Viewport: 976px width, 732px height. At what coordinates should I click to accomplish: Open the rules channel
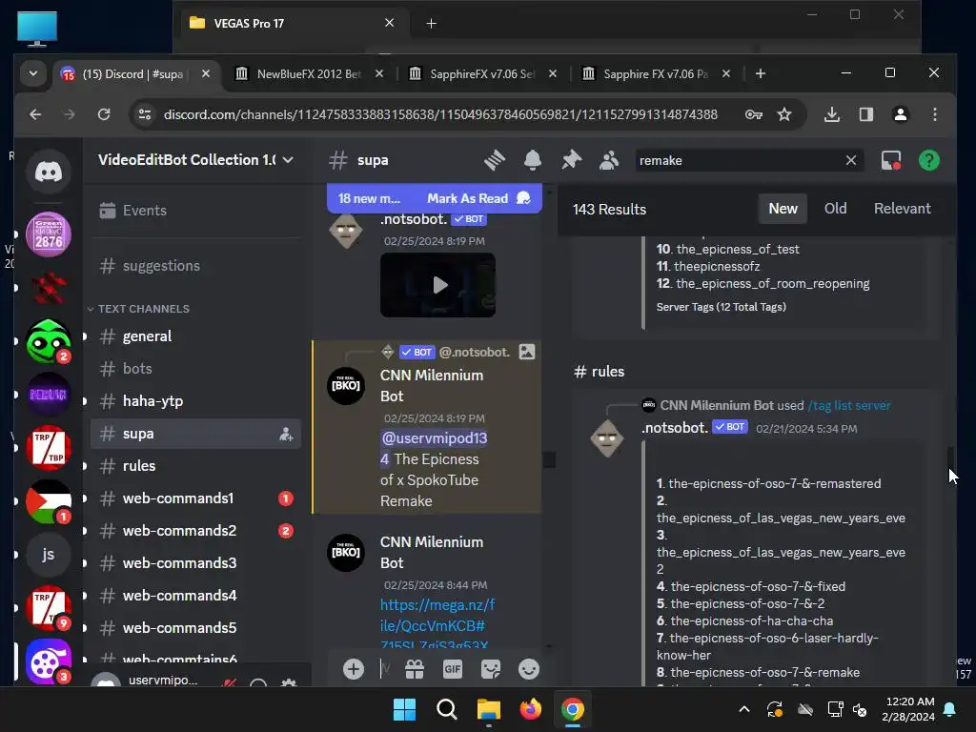(195, 465)
